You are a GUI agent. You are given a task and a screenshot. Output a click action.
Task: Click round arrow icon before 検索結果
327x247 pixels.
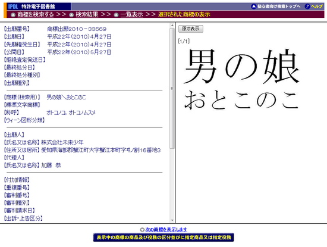(x=71, y=15)
